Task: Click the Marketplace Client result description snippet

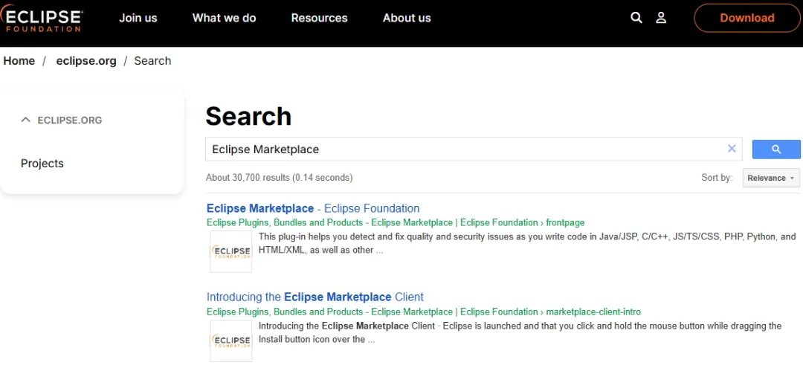Action: pyautogui.click(x=520, y=332)
